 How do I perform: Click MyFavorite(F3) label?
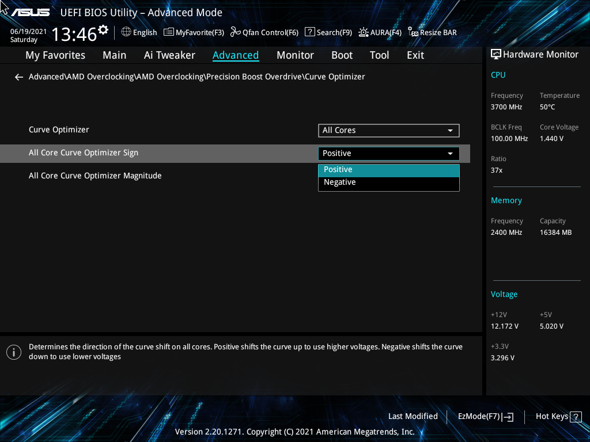(x=200, y=32)
